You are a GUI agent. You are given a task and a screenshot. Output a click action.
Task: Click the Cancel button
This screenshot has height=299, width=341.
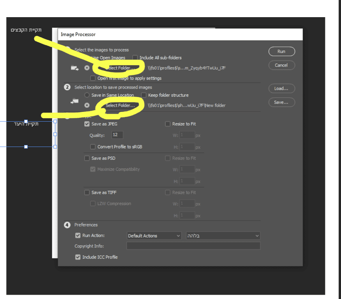point(282,65)
